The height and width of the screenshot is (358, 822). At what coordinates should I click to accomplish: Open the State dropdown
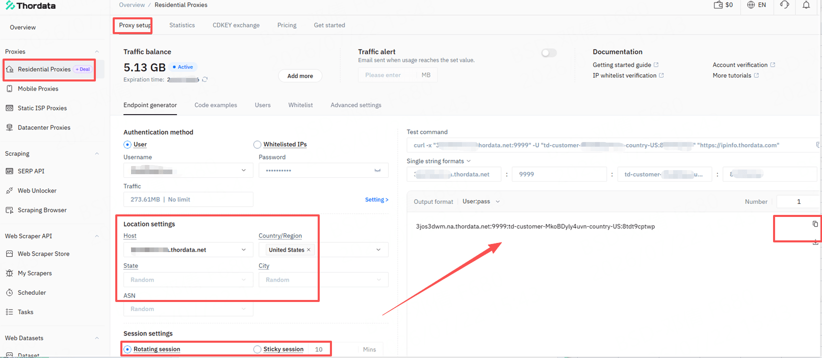(188, 280)
